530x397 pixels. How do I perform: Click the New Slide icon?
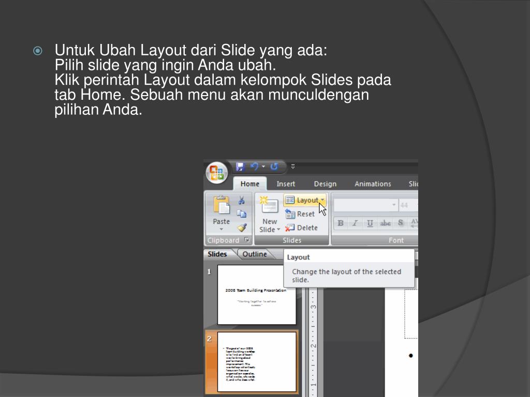[269, 205]
